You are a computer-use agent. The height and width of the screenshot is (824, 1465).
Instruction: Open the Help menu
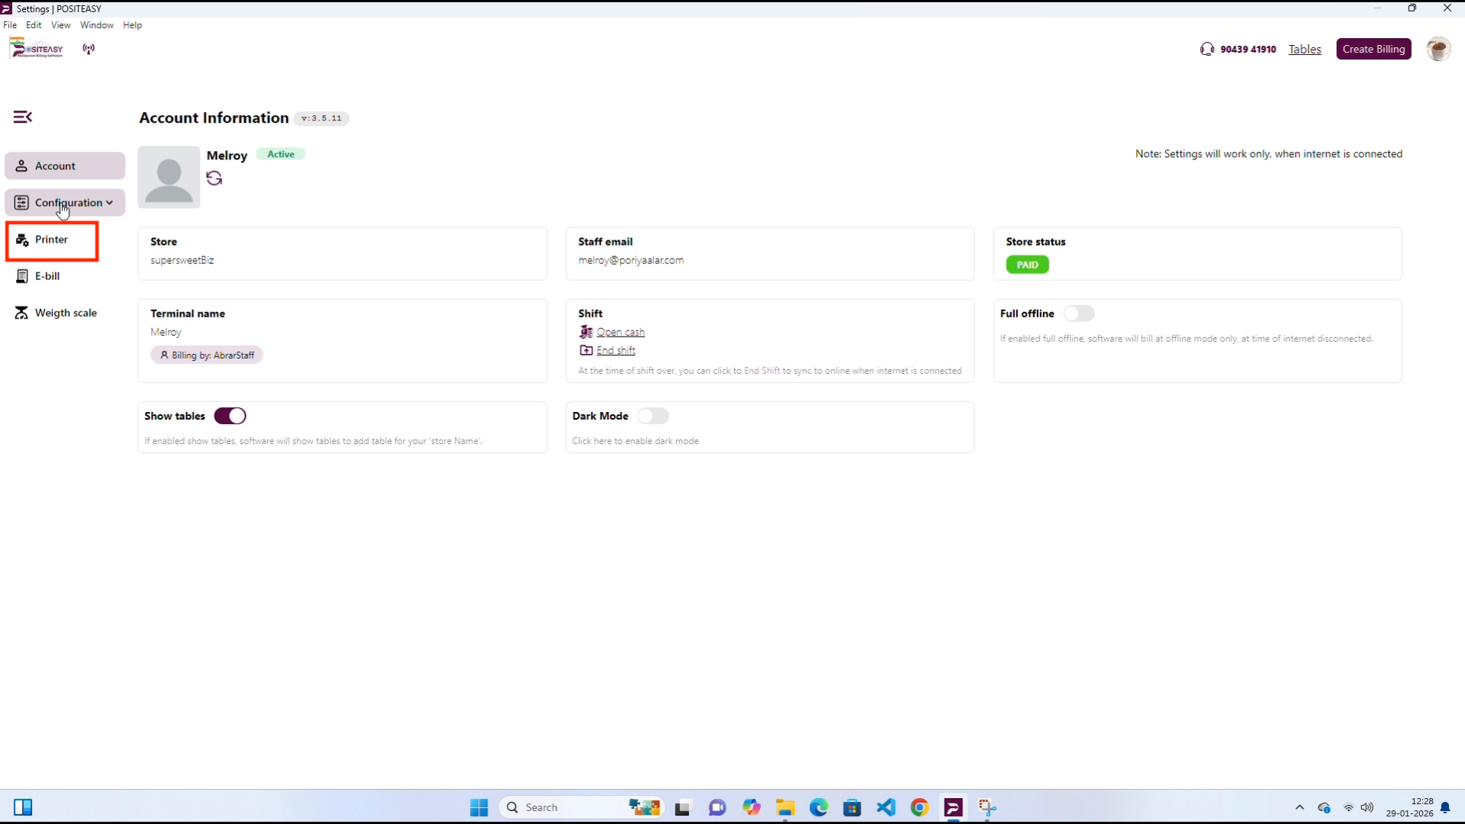click(x=132, y=24)
